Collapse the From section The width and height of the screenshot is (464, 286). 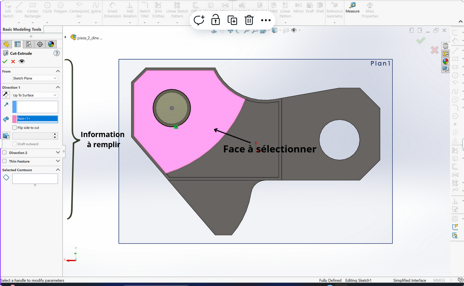click(58, 71)
